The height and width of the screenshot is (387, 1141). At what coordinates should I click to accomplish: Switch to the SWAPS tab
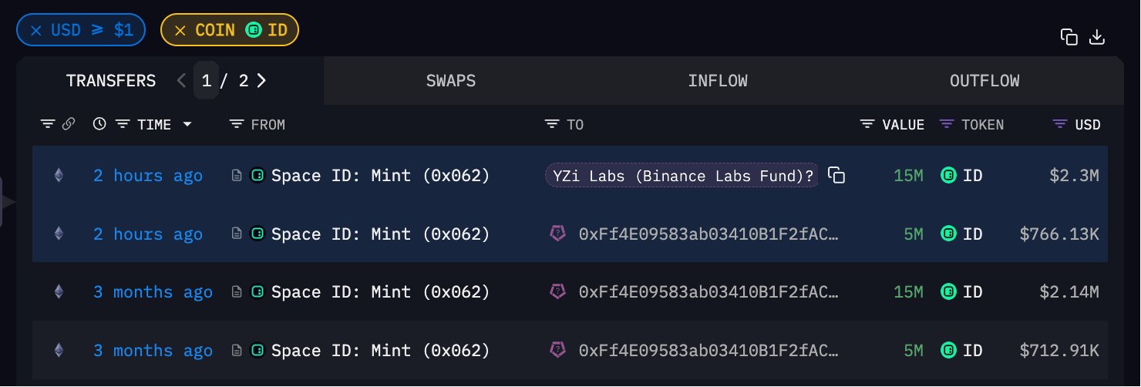coord(450,81)
